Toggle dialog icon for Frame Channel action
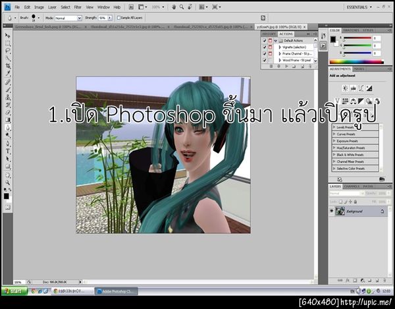This screenshot has height=309, width=395. click(x=271, y=53)
